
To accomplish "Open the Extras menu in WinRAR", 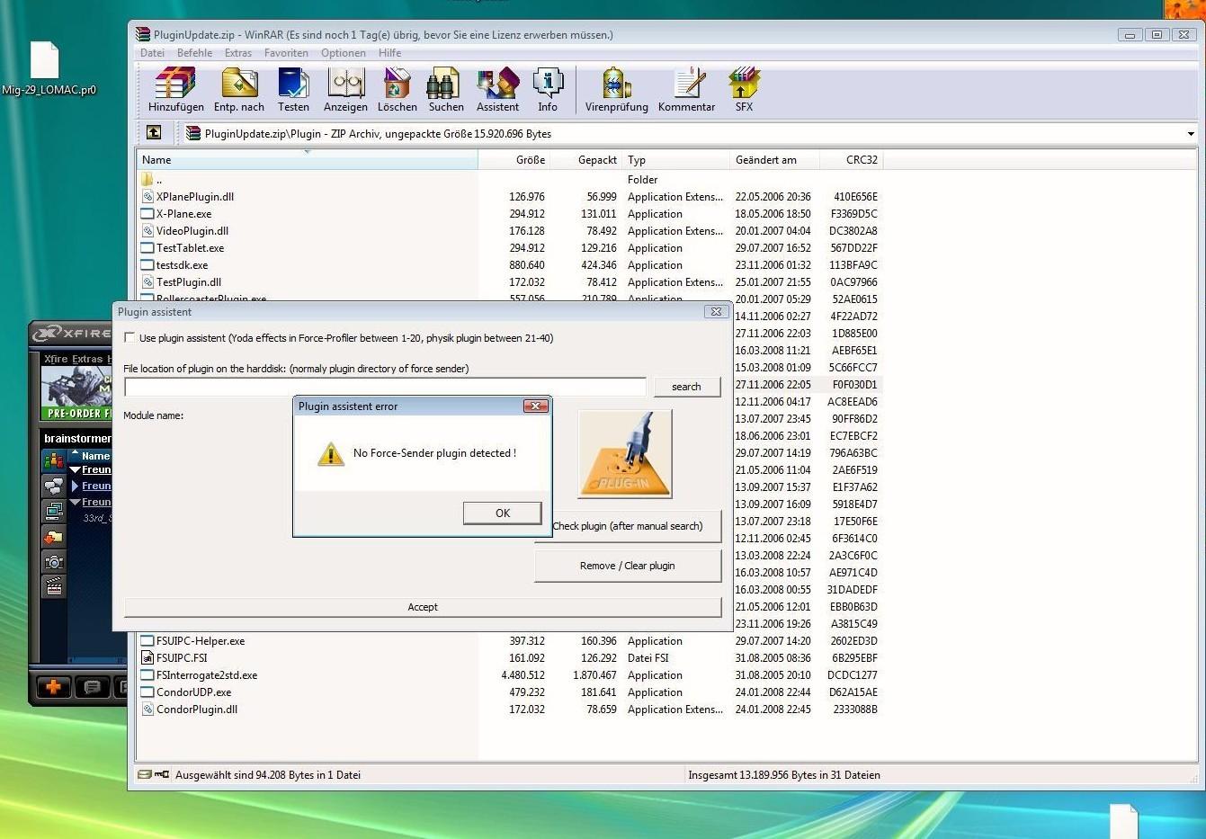I will click(238, 53).
